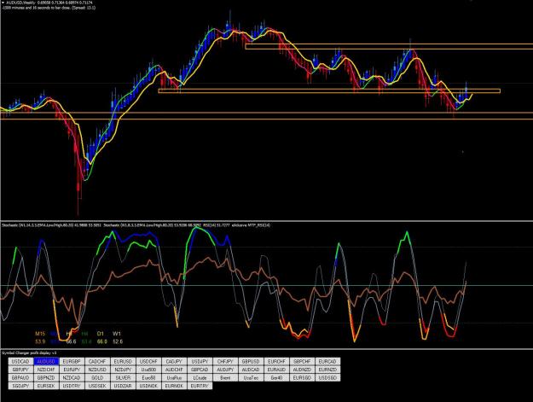This screenshot has width=533, height=402.
Task: Open EURTRY in the chart
Action: click(x=200, y=386)
